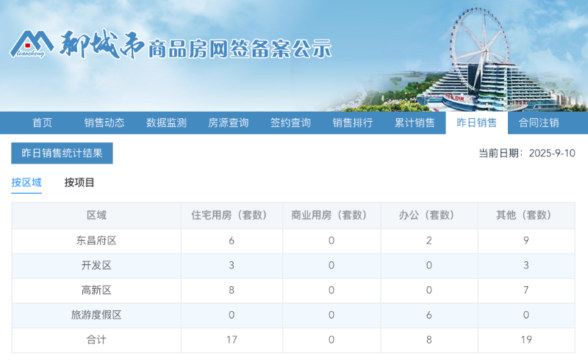The width and height of the screenshot is (588, 364).
Task: Switch to the 按区域 tab
Action: click(x=26, y=182)
